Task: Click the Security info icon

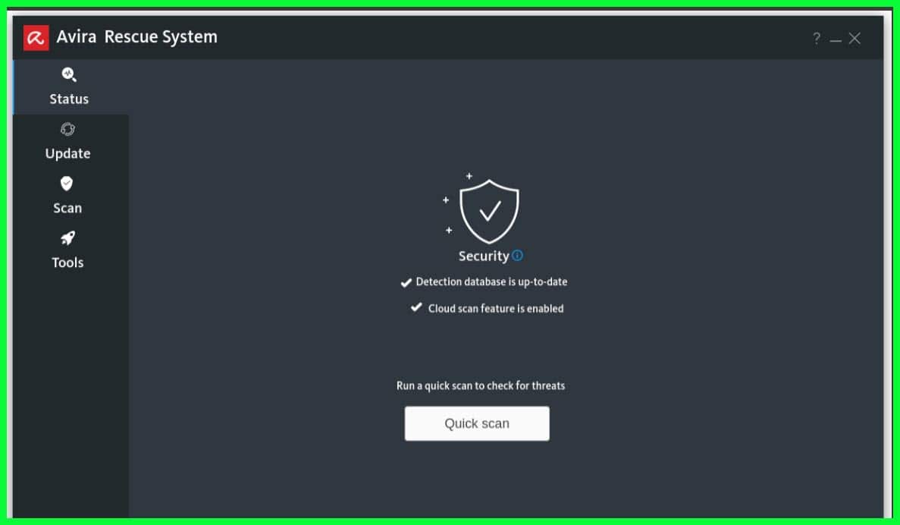Action: [x=517, y=256]
